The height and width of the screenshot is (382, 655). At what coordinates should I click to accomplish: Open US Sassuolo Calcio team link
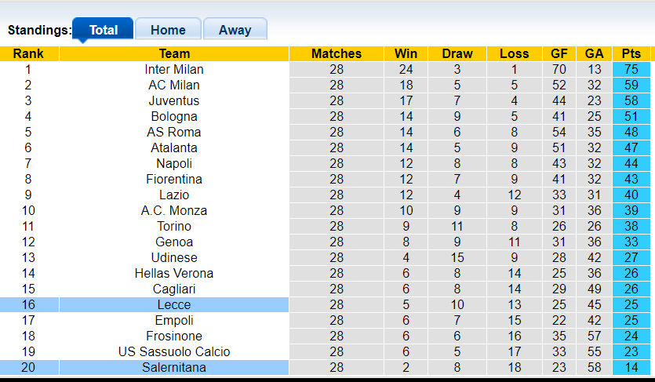[174, 351]
